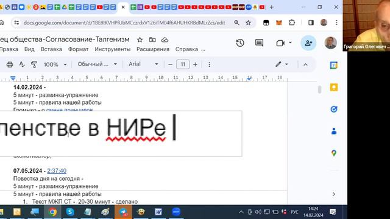The width and height of the screenshot is (390, 219).
Task: Show hidden tray icons chevron
Action: 241,212
